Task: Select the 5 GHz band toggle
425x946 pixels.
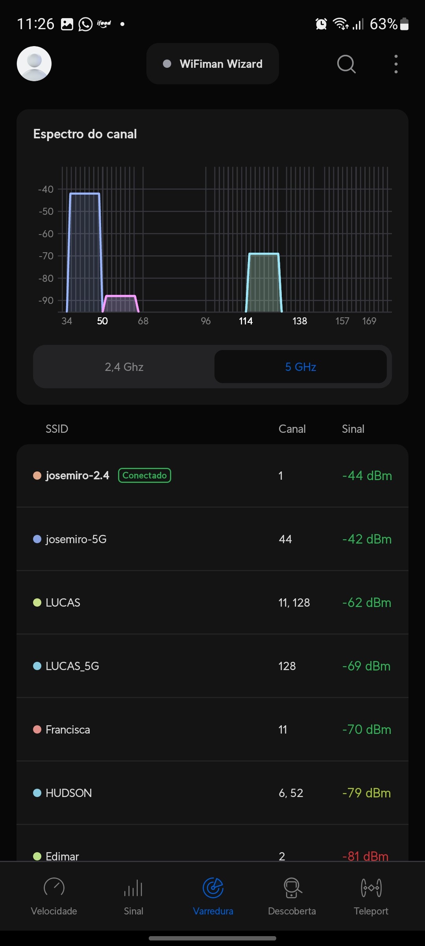Action: coord(301,367)
